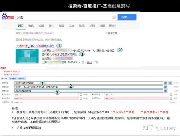The image size is (180, 136).
Task: Click the shield icon beside 评价
Action: click(83, 62)
